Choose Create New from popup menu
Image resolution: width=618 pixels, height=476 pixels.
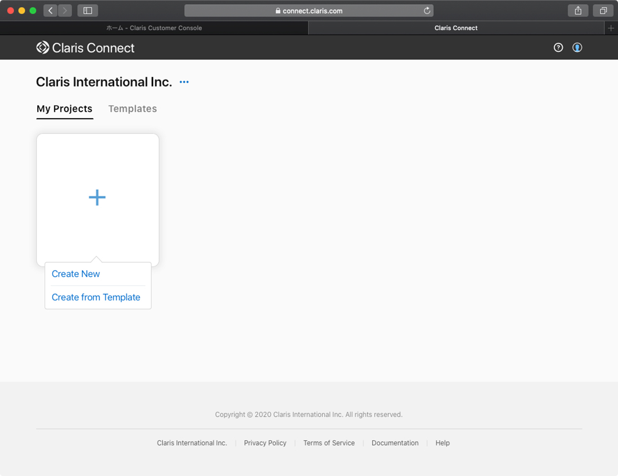(76, 274)
